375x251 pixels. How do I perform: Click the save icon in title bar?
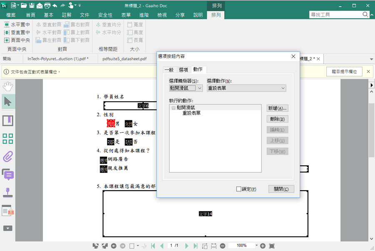(32, 6)
